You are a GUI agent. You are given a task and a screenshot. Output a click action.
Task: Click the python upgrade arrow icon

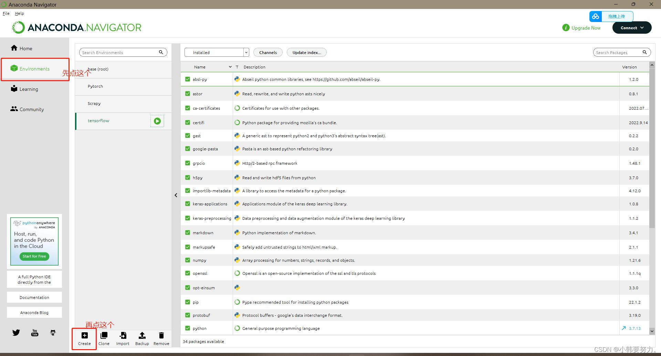coord(623,328)
